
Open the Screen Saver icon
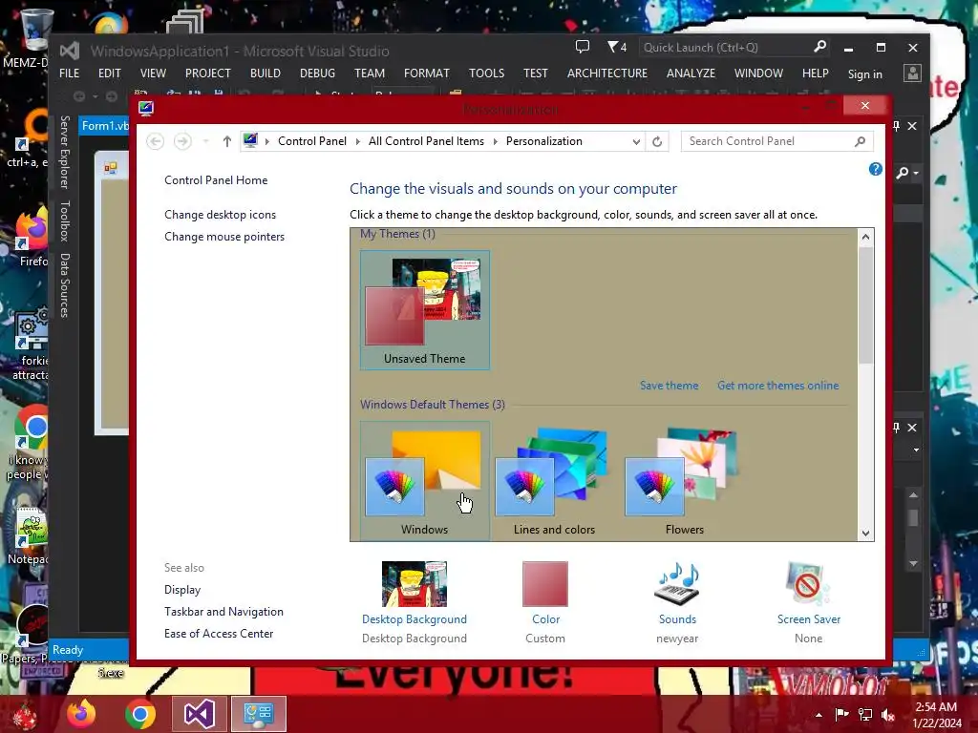(x=808, y=583)
